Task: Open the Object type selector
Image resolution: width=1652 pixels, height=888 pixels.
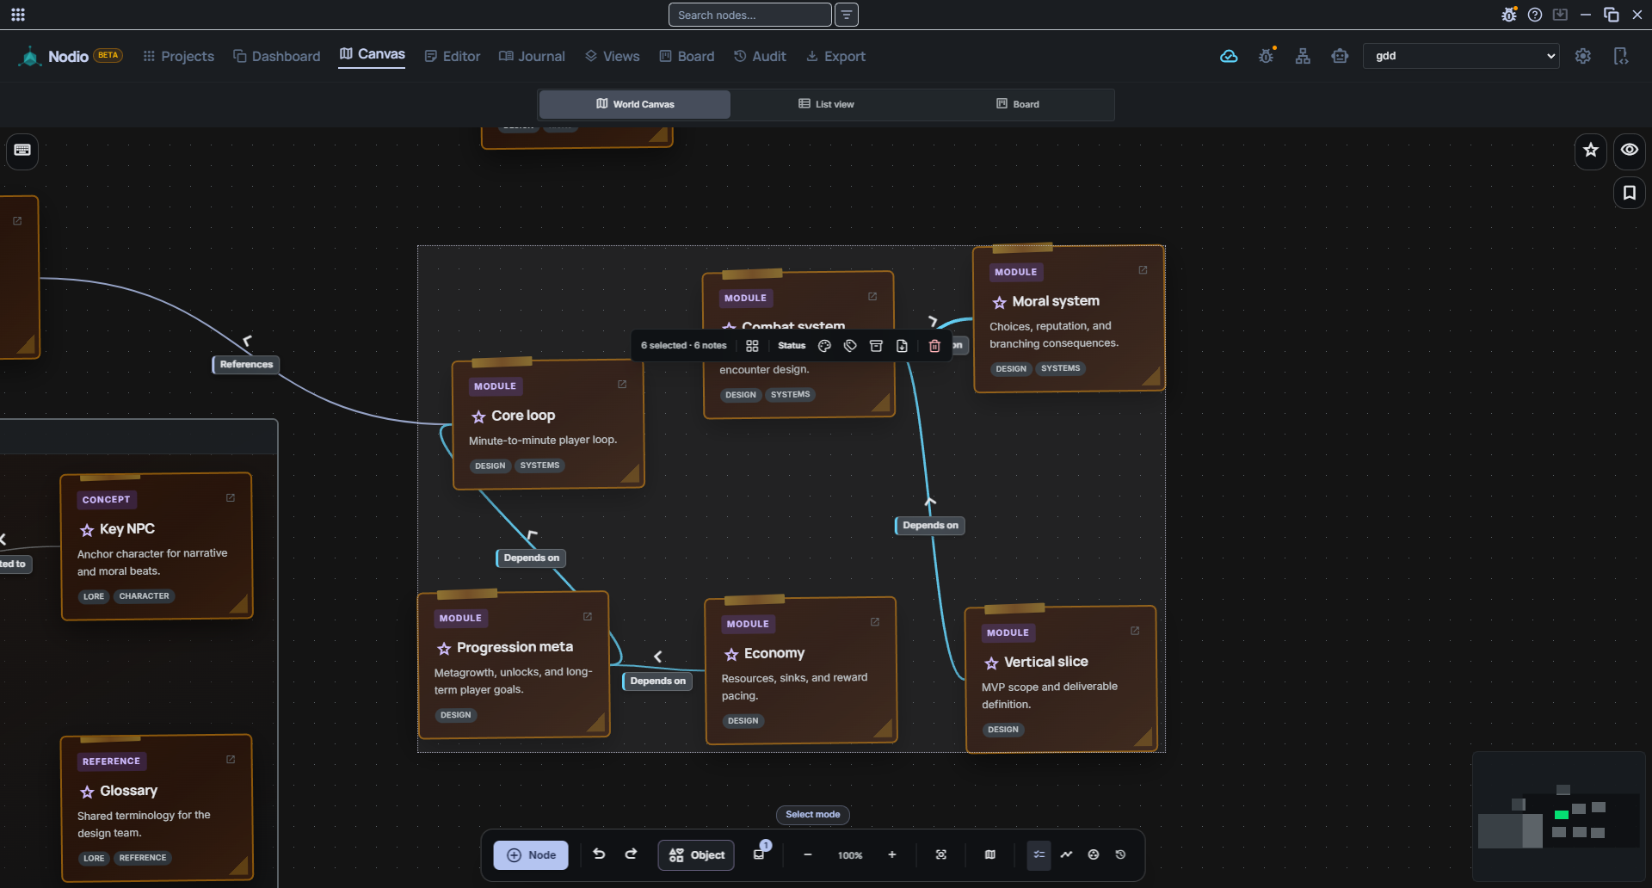Action: [x=697, y=854]
